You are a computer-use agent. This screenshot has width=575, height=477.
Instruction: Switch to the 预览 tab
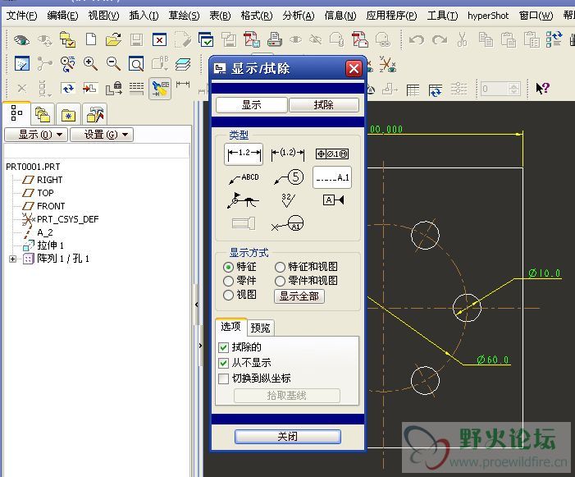[260, 328]
